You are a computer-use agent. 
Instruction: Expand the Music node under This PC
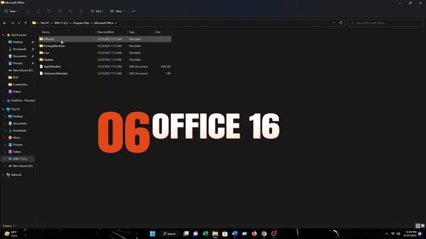coord(5,137)
